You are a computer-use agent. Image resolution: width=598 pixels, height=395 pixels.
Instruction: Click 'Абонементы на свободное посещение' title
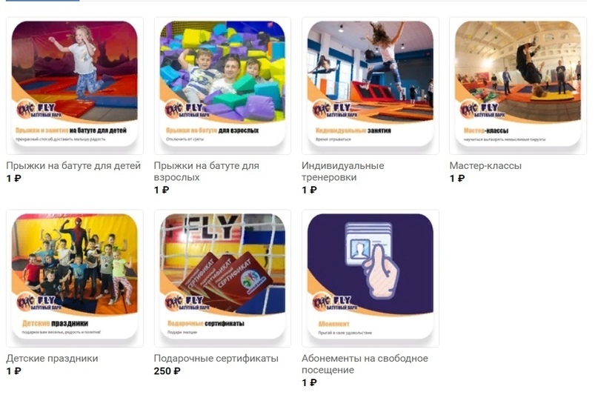tap(365, 364)
